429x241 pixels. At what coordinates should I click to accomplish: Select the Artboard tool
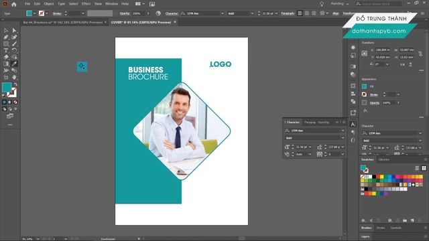(6, 78)
